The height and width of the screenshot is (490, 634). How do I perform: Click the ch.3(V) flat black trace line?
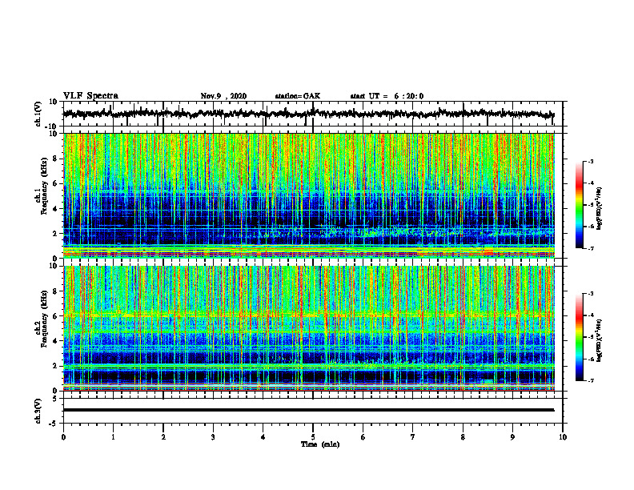pyautogui.click(x=308, y=410)
